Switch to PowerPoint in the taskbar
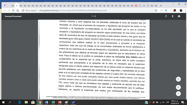 click(60, 102)
